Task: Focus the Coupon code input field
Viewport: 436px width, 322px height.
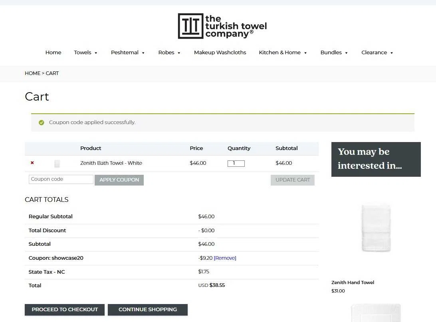Action: [61, 179]
